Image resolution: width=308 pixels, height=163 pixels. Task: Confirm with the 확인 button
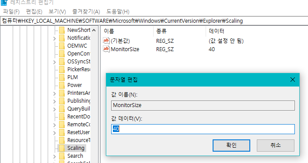click(231, 146)
